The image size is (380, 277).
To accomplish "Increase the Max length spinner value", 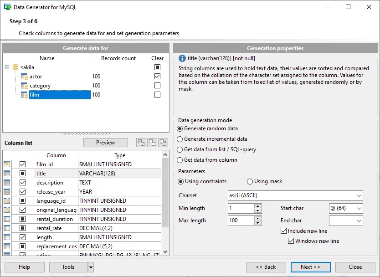I will [x=258, y=218].
